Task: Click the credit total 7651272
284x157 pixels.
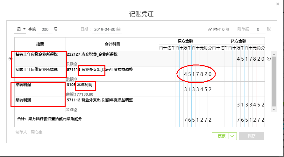Action: 251,120
